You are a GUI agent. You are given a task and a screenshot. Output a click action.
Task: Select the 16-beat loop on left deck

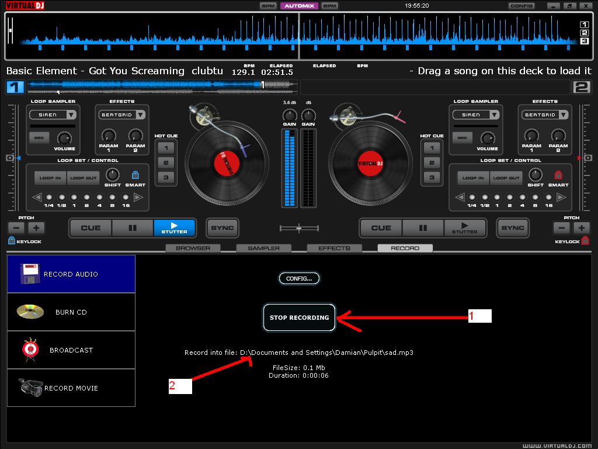click(126, 198)
